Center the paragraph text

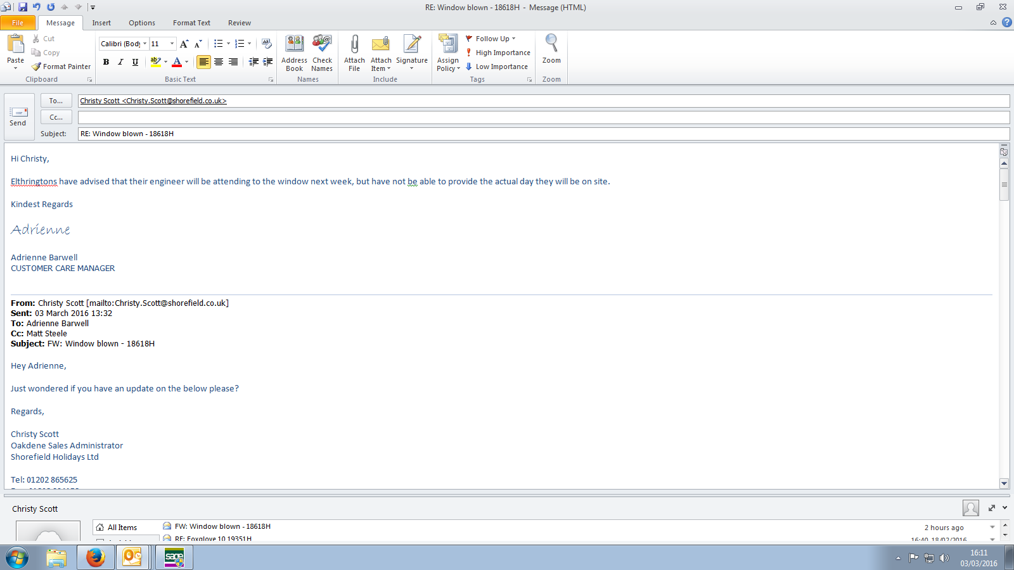point(219,61)
